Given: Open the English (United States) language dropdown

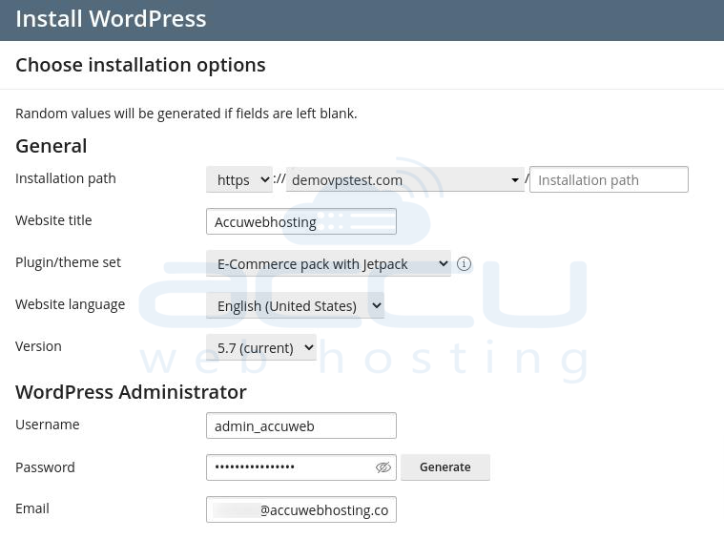Looking at the screenshot, I should click(295, 306).
